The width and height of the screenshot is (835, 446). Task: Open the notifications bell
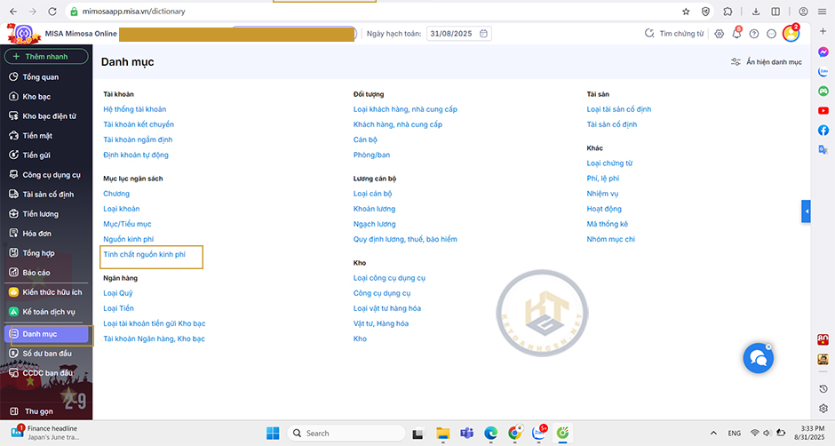tap(736, 34)
